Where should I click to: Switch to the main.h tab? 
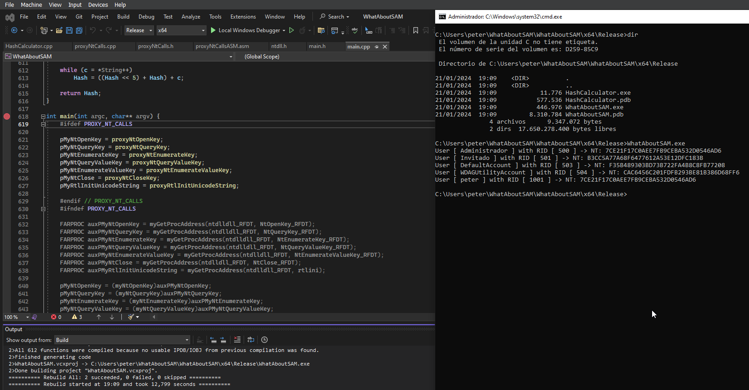[x=317, y=46]
